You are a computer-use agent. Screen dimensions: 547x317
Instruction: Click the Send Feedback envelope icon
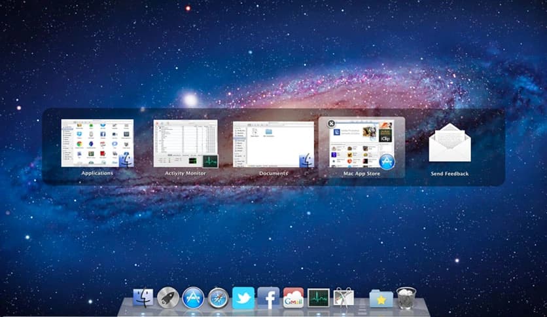point(449,145)
